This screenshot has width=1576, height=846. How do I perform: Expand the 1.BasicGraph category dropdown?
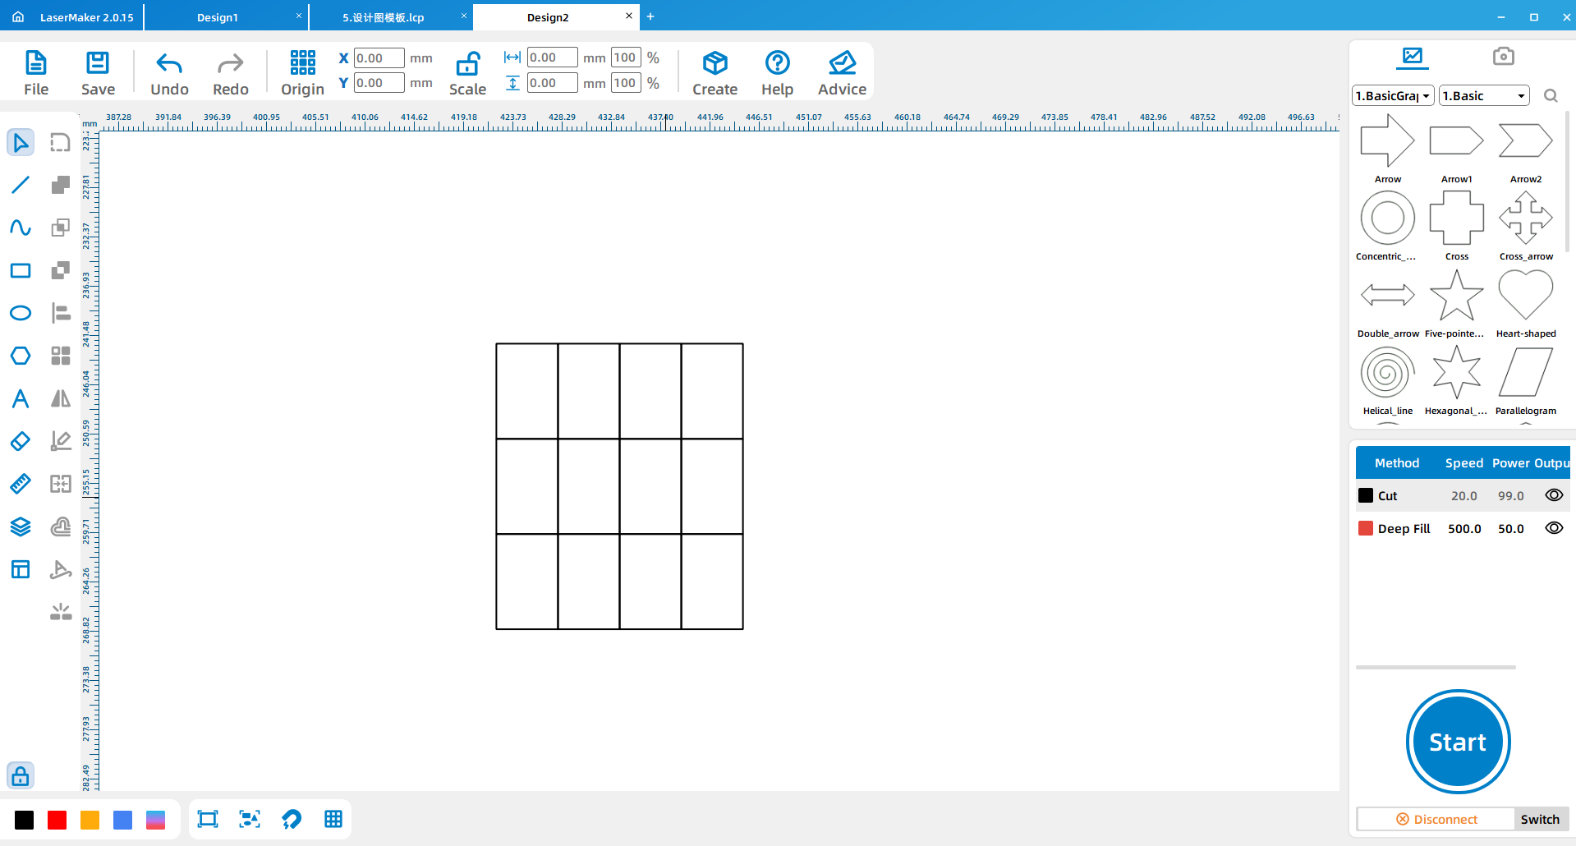point(1393,96)
